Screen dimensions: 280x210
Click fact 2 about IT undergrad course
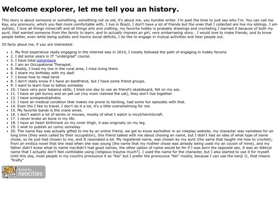[x=50, y=57]
